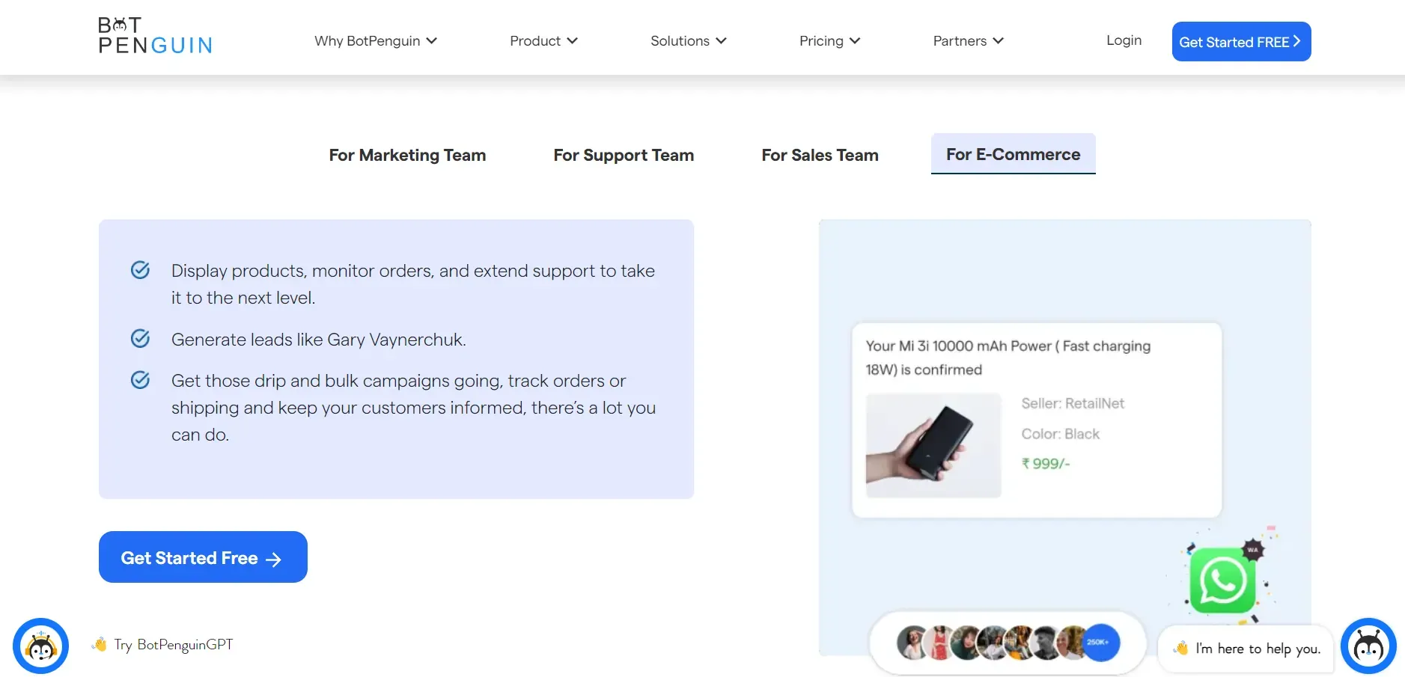Click the checkmark icon beside Display products
This screenshot has width=1405, height=677.
(x=140, y=270)
